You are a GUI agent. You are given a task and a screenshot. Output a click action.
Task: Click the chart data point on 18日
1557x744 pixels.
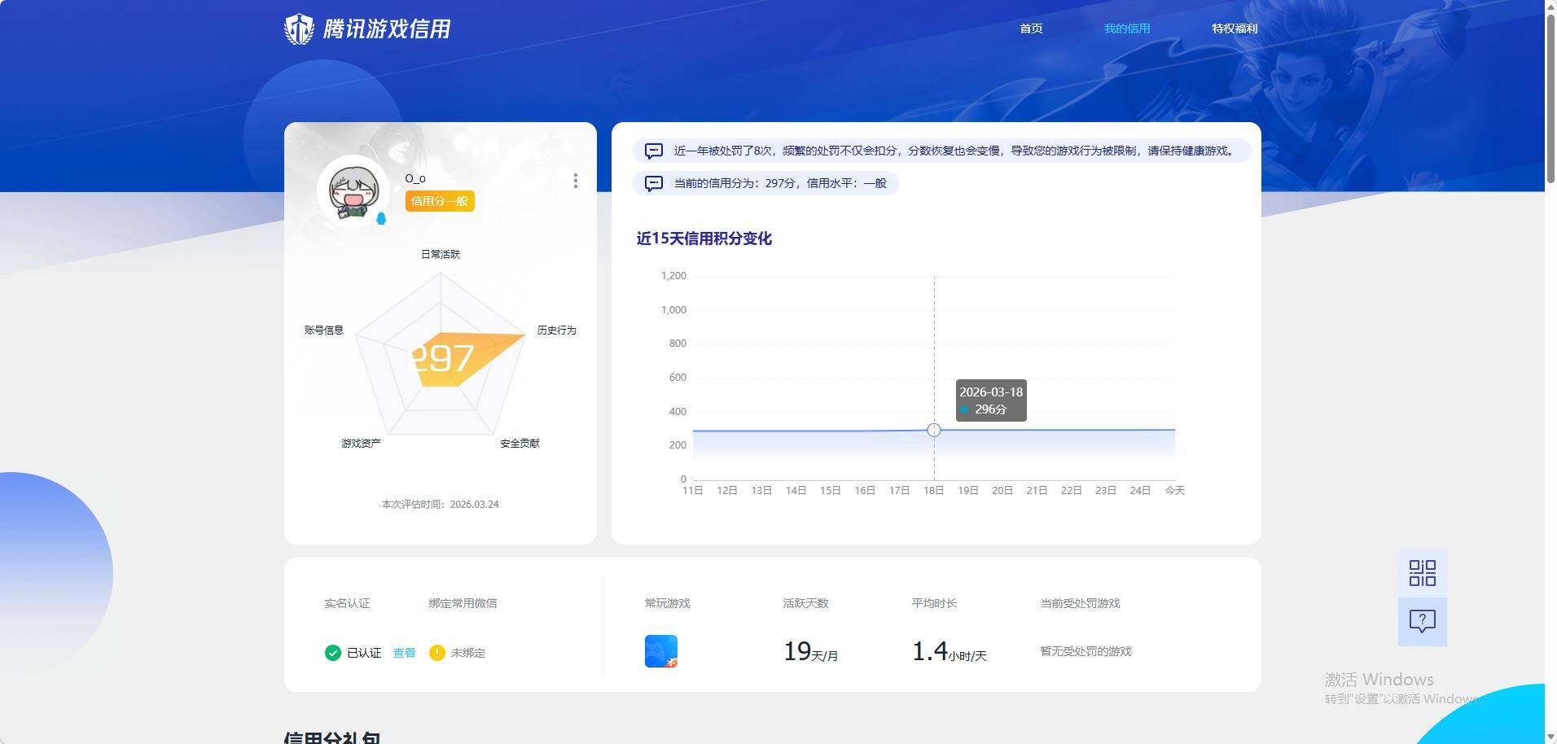coord(934,430)
